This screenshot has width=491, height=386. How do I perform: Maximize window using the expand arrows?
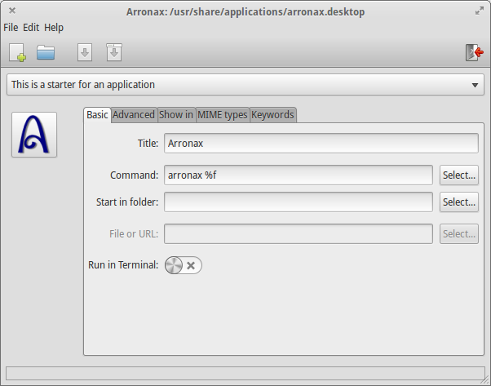479,11
